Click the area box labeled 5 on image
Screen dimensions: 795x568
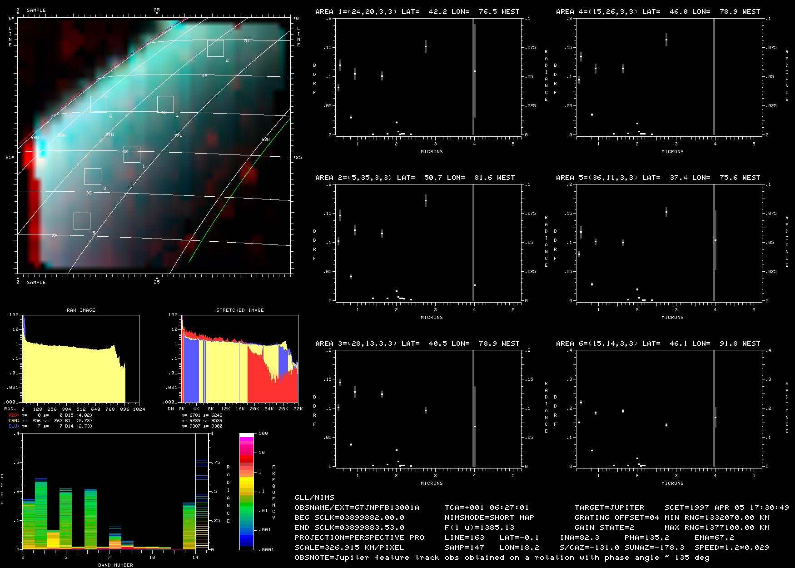[82, 221]
